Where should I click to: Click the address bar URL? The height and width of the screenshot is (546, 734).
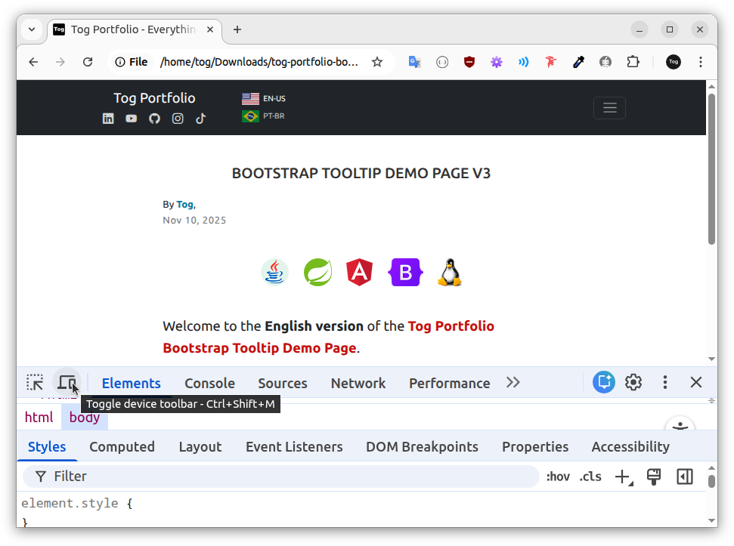[x=259, y=62]
